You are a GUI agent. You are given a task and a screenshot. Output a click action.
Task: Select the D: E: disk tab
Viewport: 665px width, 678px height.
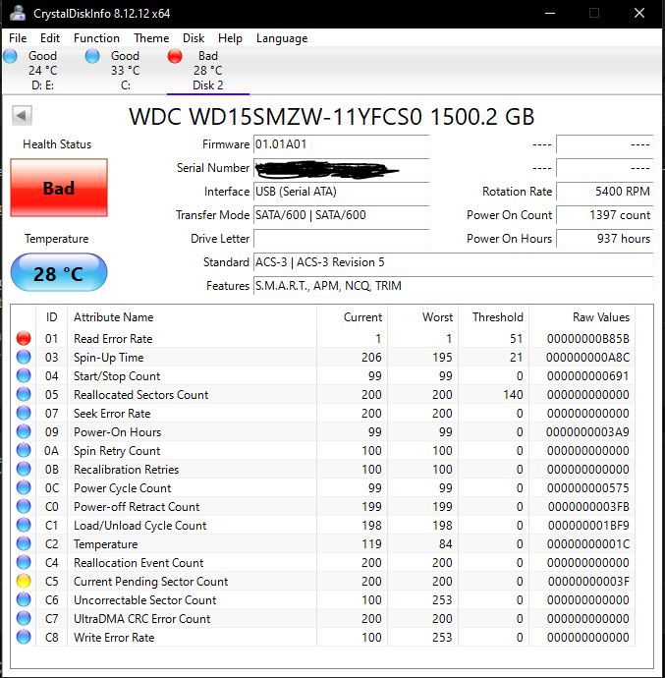click(42, 71)
